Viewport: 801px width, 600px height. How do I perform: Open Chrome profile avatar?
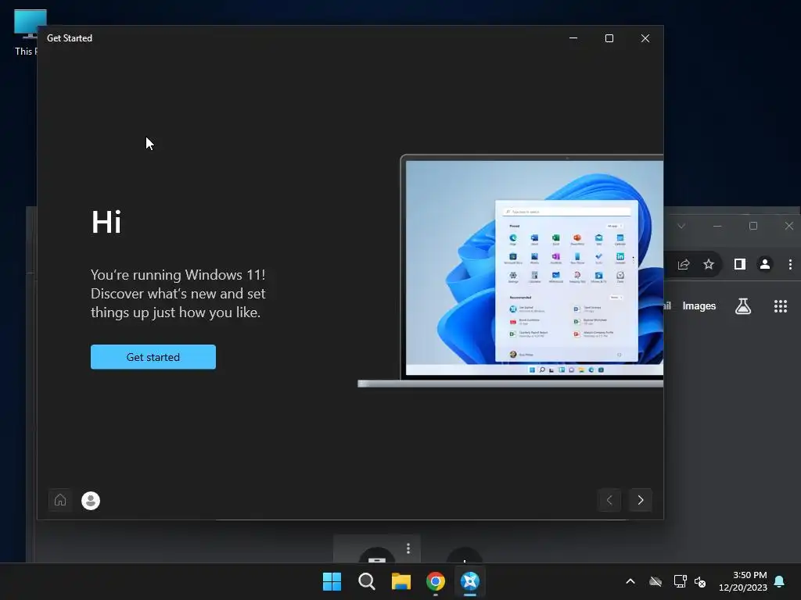[765, 264]
